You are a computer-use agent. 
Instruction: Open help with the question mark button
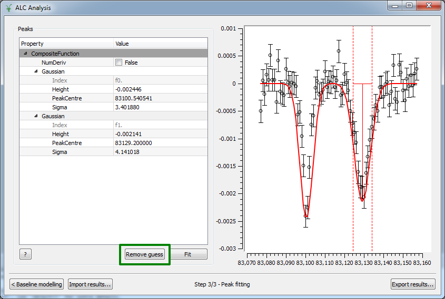[x=25, y=254]
